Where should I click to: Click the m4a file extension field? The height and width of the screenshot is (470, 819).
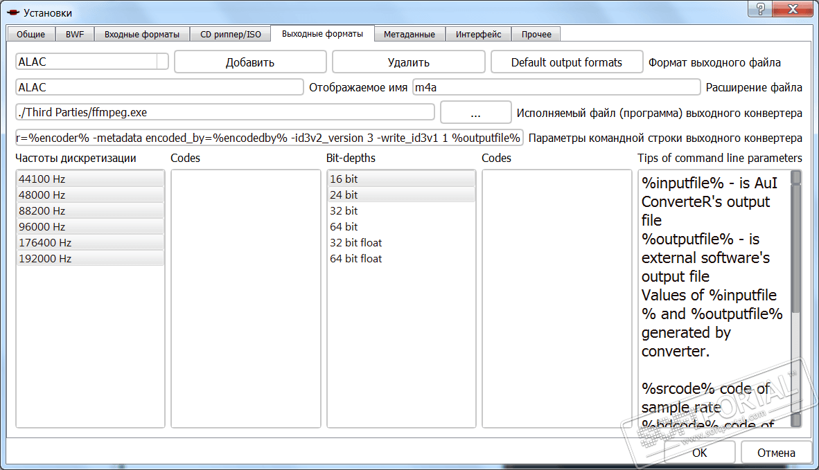point(556,87)
